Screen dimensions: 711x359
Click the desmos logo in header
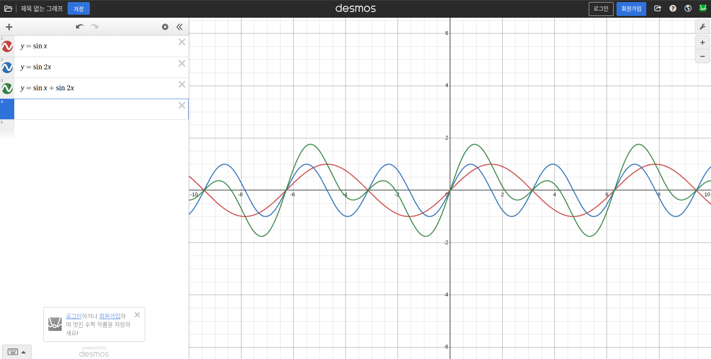click(x=355, y=8)
